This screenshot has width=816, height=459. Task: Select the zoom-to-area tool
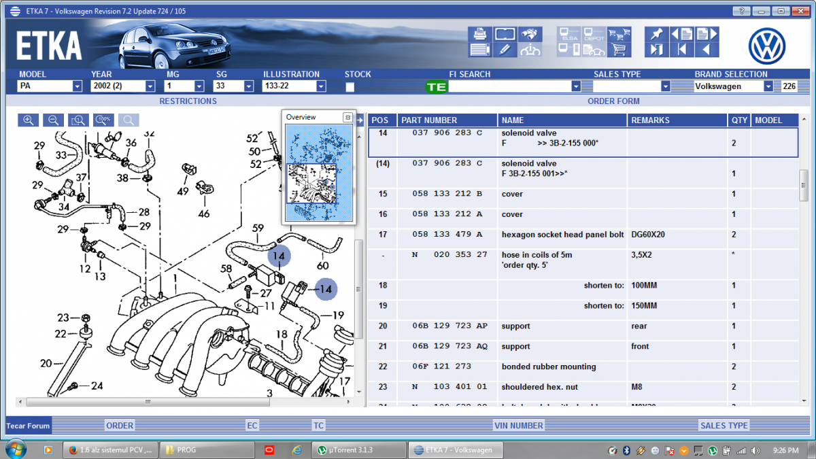[78, 120]
